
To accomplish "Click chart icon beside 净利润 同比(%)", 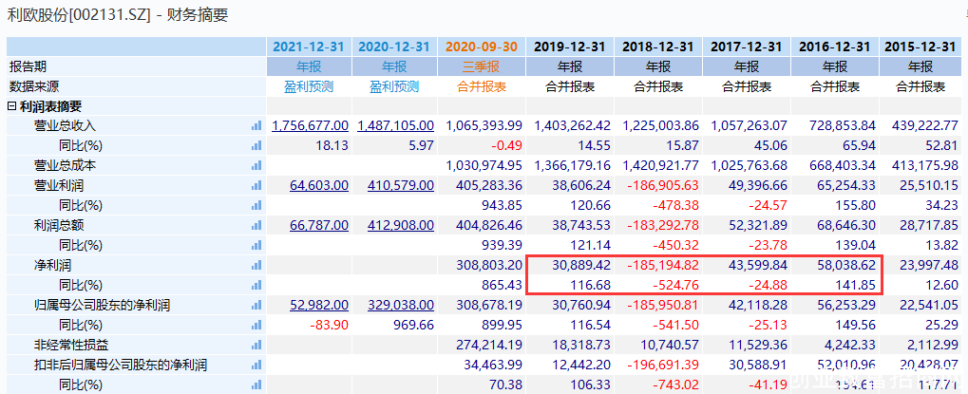I will click(x=256, y=286).
